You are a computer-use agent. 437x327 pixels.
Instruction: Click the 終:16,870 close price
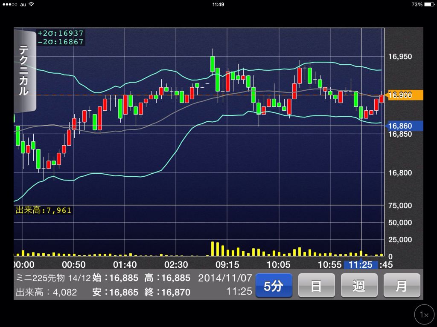tap(167, 292)
